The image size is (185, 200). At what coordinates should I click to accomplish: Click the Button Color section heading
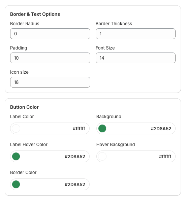coord(24,107)
